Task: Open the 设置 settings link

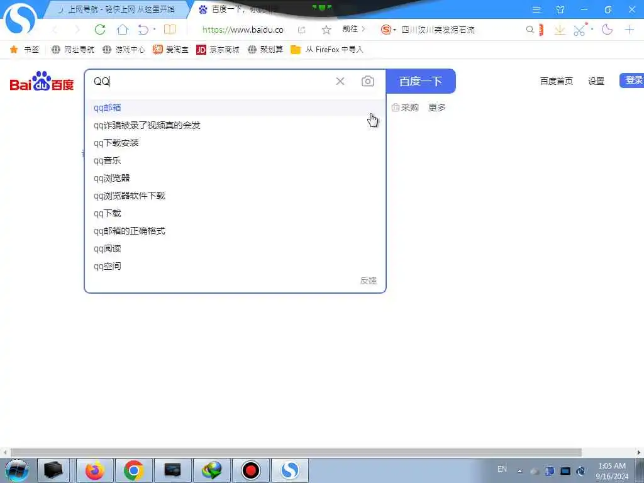Action: [596, 81]
